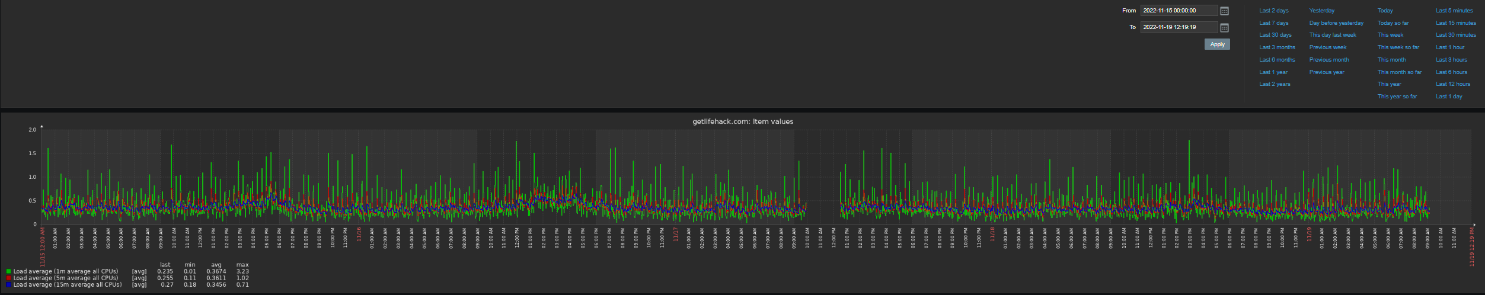Choose the Last 30 days period
This screenshot has height=295, width=1485.
(1275, 35)
